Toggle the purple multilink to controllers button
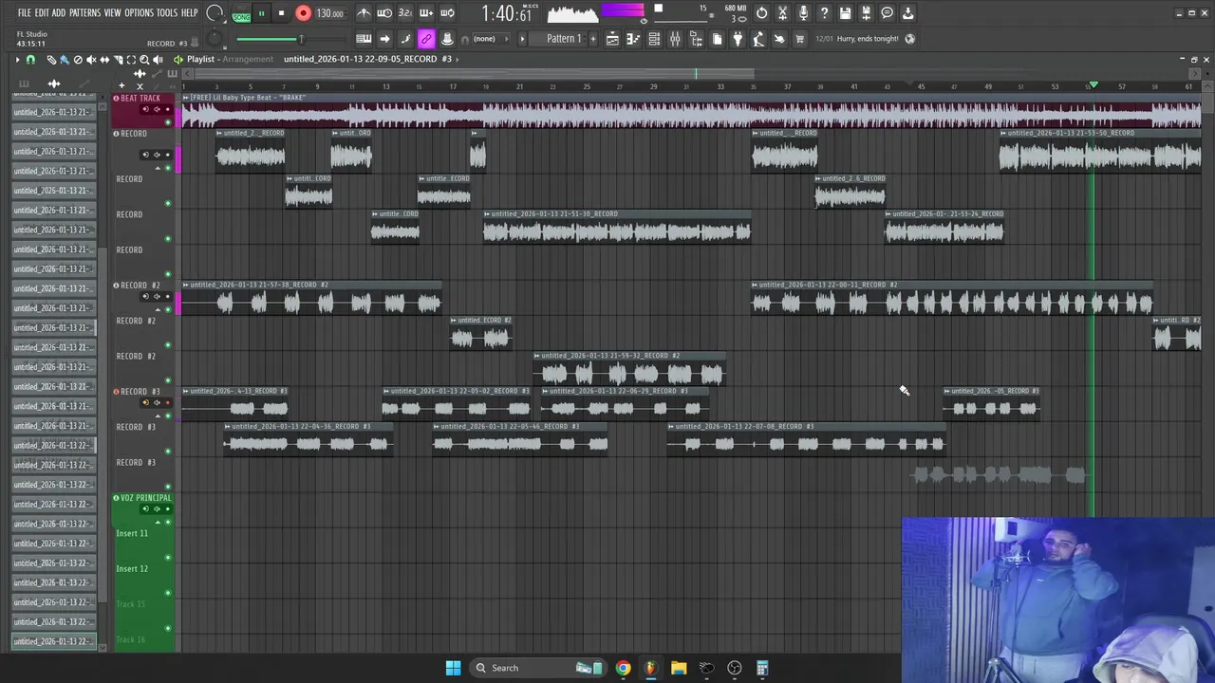The width and height of the screenshot is (1215, 683). pyautogui.click(x=426, y=39)
